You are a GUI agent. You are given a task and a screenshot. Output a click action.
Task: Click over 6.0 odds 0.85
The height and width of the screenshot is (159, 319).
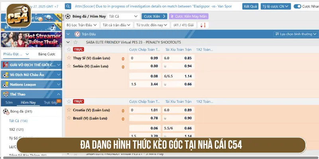[178, 58]
